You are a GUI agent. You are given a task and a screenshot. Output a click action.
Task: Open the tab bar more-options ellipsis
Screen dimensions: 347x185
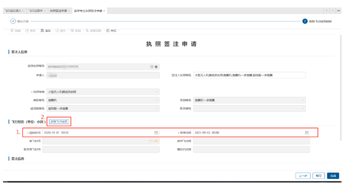338,10
